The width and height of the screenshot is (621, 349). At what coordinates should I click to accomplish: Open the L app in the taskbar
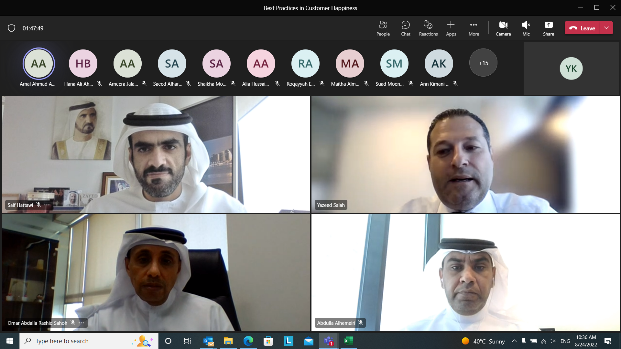(289, 341)
